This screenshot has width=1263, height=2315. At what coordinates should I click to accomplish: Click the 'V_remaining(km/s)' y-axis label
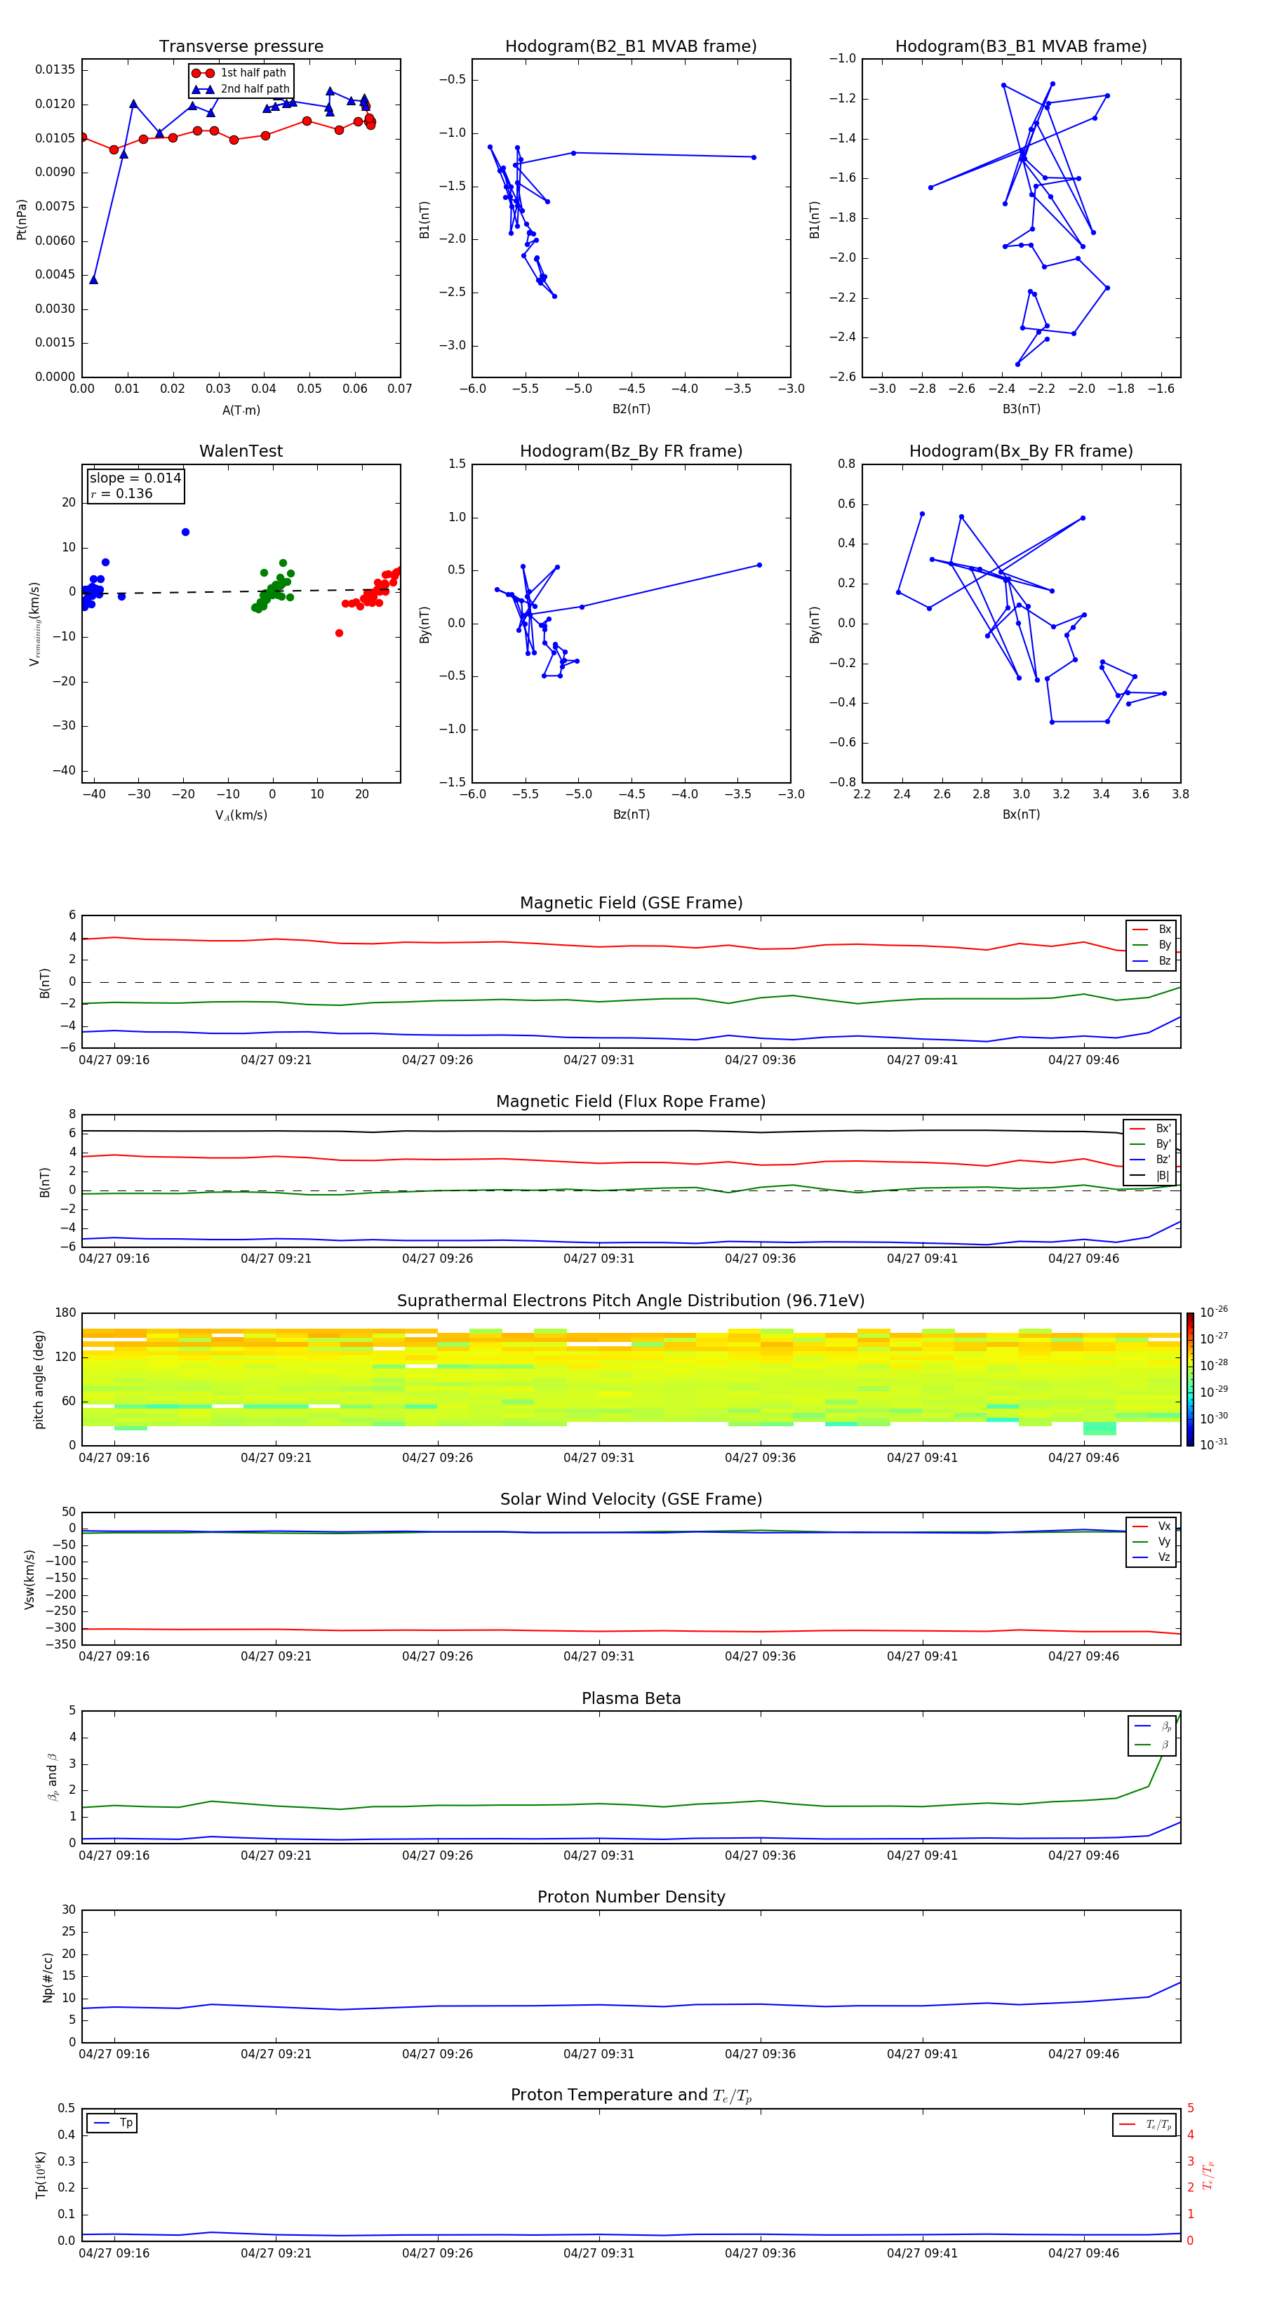tap(35, 624)
